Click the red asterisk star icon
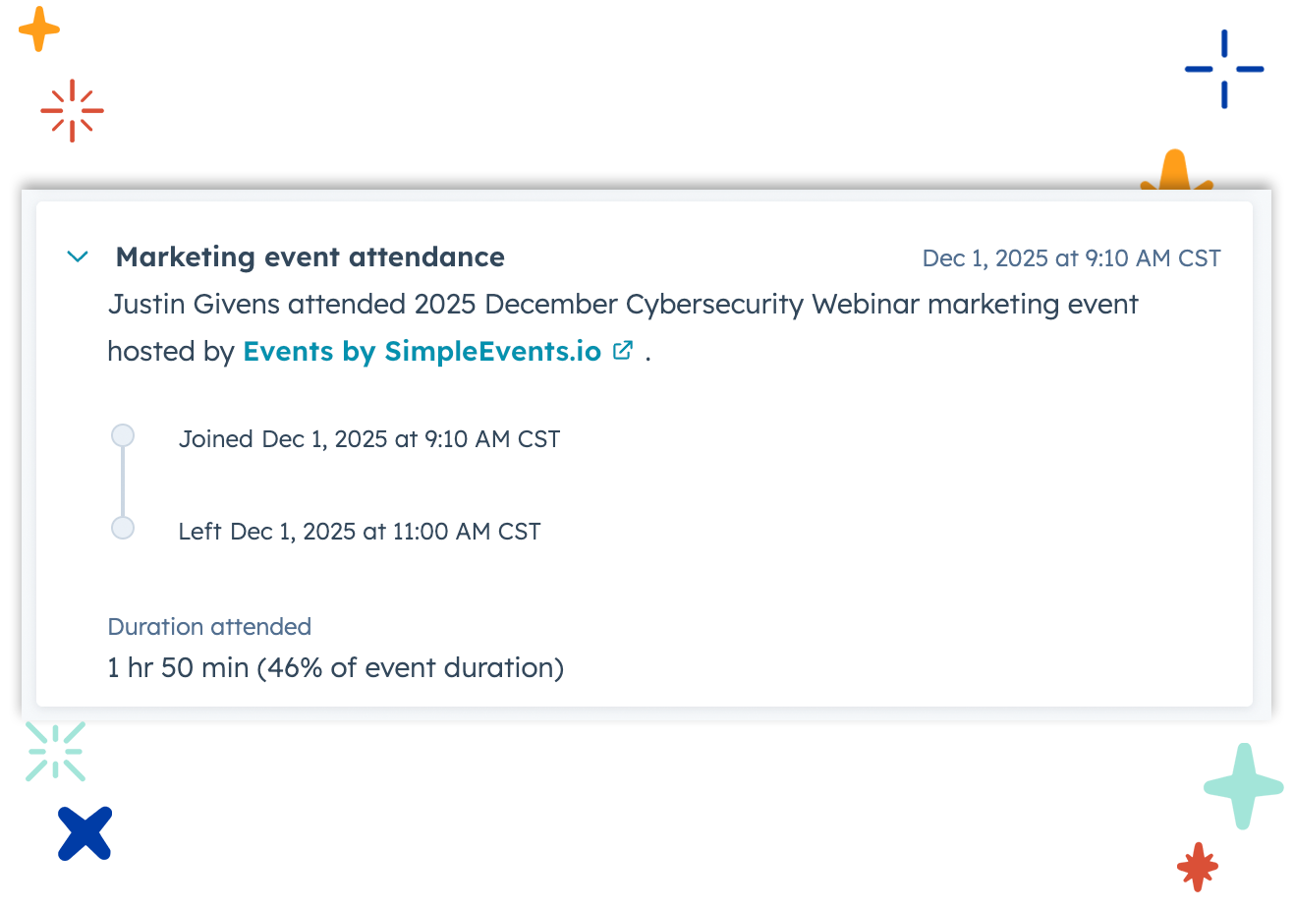The image size is (1294, 910). point(1198,867)
